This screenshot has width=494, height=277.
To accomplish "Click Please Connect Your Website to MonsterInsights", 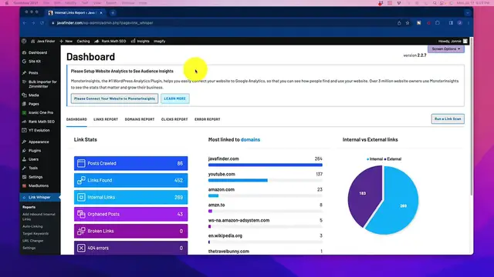I will point(115,98).
